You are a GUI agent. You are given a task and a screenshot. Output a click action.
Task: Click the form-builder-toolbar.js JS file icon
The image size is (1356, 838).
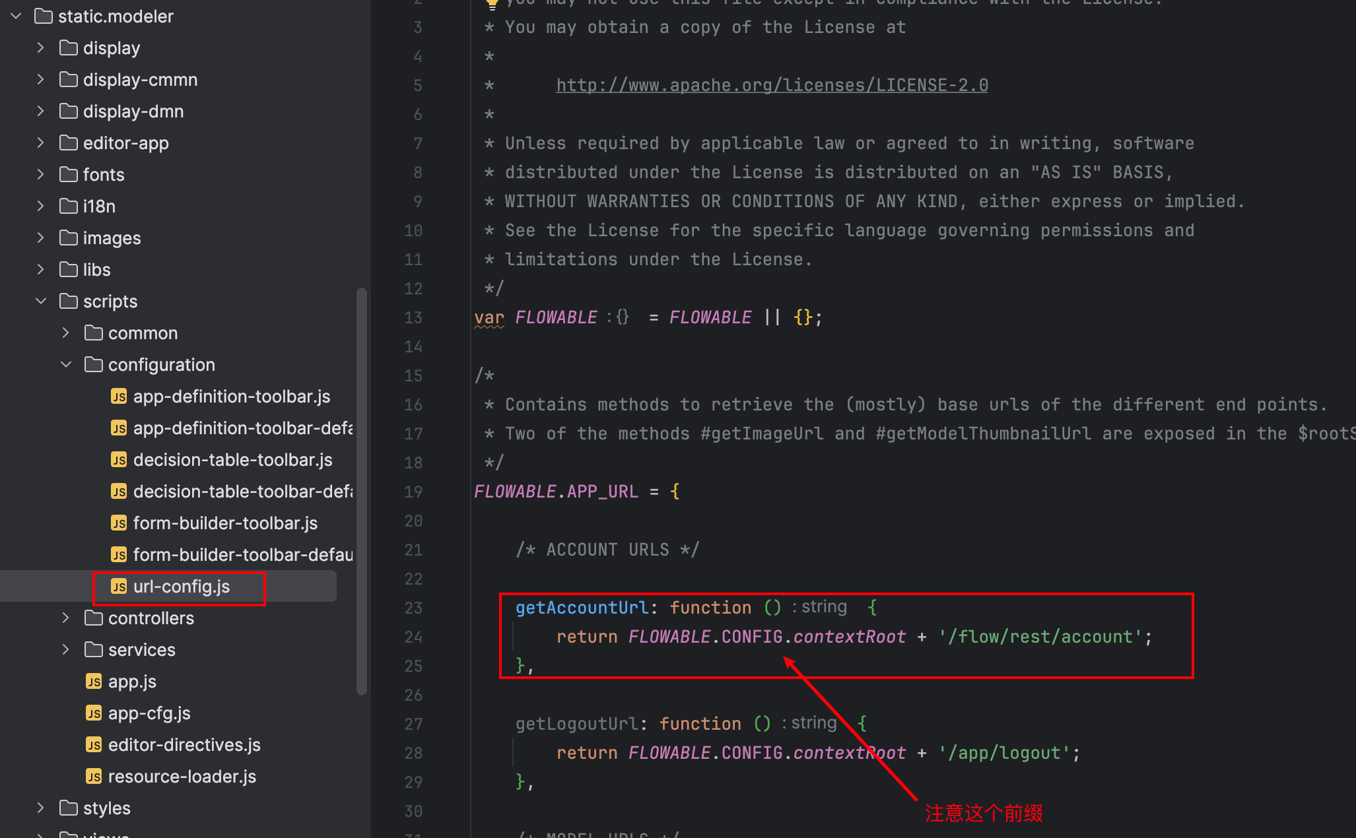(119, 523)
